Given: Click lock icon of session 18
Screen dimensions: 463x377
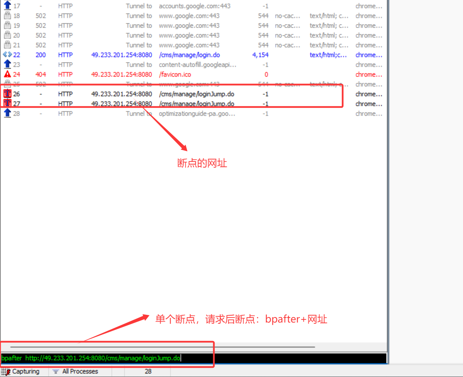Looking at the screenshot, I should pyautogui.click(x=7, y=15).
